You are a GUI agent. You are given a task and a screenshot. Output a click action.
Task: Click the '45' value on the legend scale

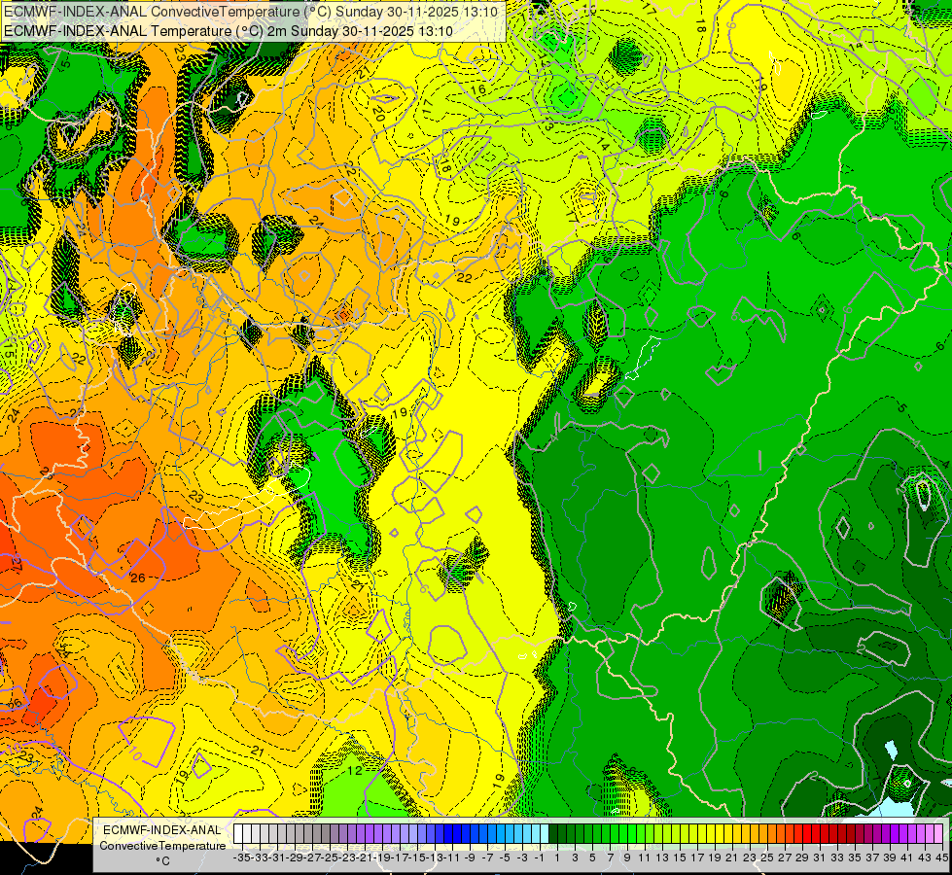941,858
